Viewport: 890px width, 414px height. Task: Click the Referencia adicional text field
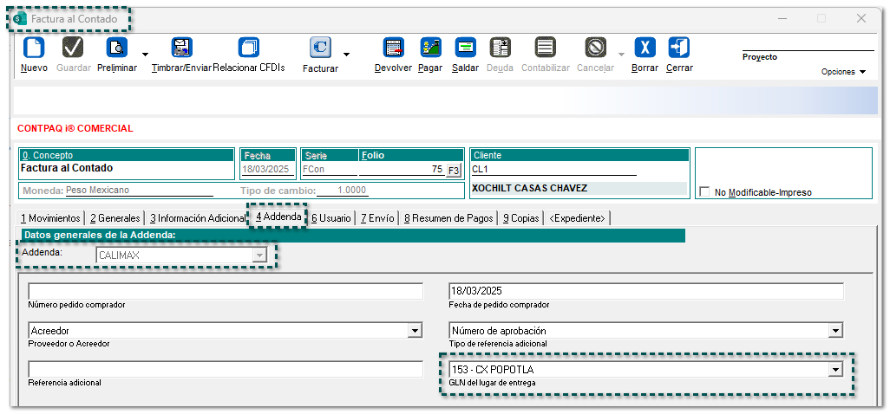click(x=226, y=370)
